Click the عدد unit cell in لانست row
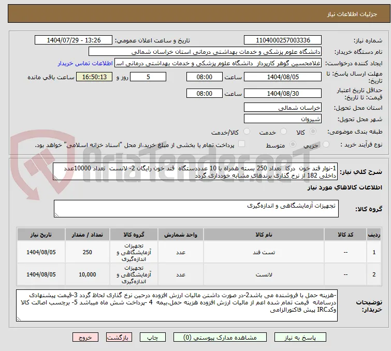 (x=181, y=274)
